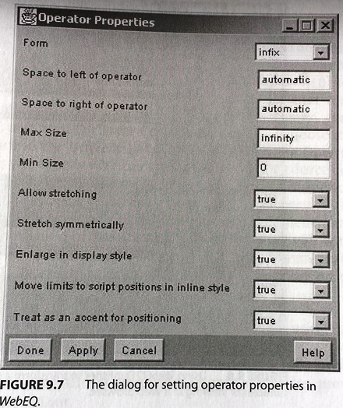Viewport: 343px width, 408px height.
Task: Maximize the Operator Properties dialog
Action: coord(307,26)
